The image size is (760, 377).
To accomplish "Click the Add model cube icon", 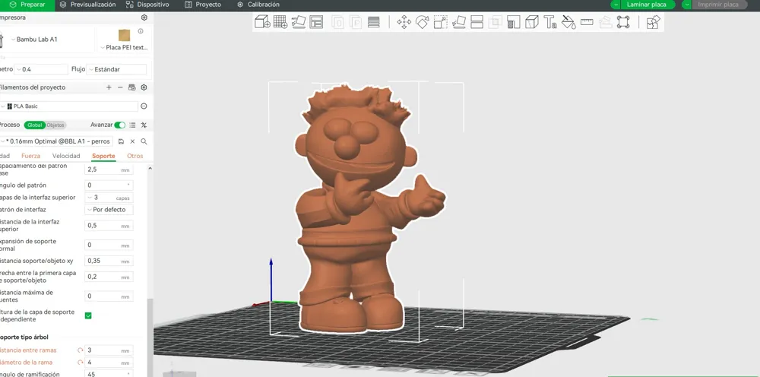I will (x=262, y=22).
